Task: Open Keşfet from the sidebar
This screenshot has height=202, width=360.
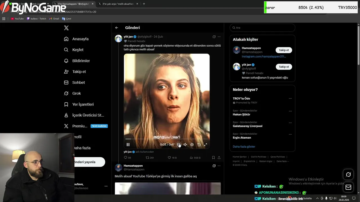Action: pos(74,50)
